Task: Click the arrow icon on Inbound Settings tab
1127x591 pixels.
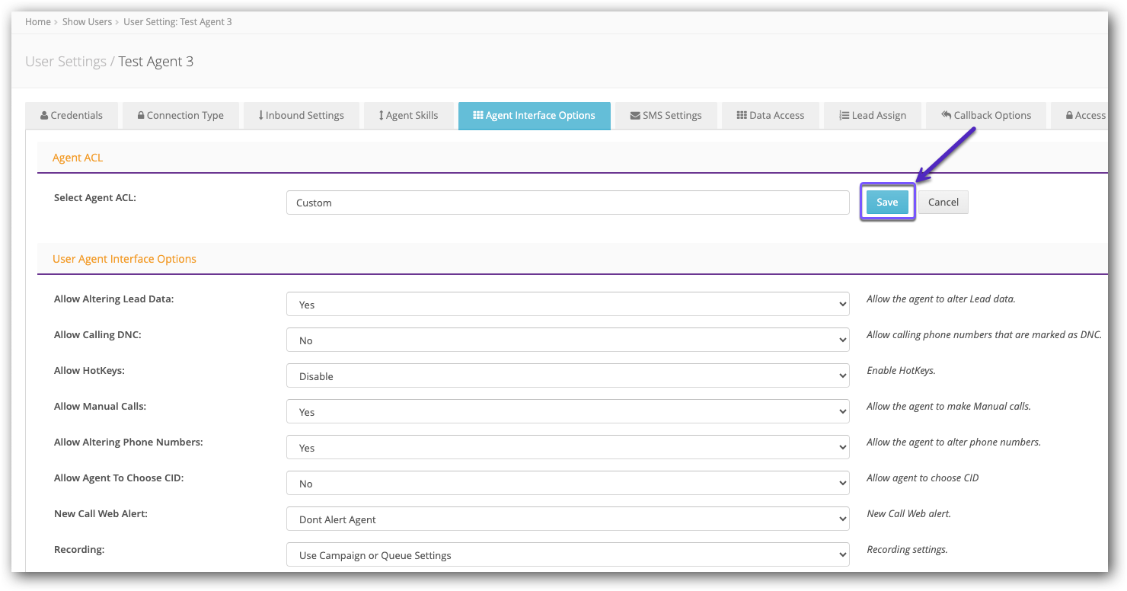Action: [260, 115]
